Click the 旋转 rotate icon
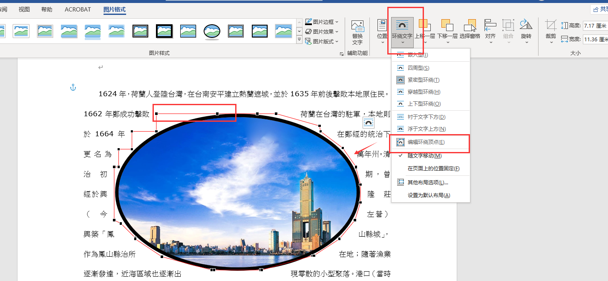The image size is (608, 281). pos(526,25)
